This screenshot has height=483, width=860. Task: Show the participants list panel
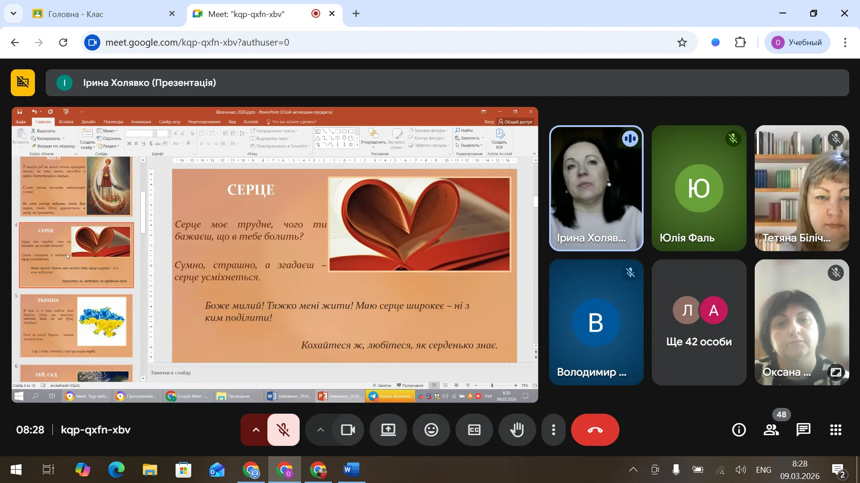(771, 430)
